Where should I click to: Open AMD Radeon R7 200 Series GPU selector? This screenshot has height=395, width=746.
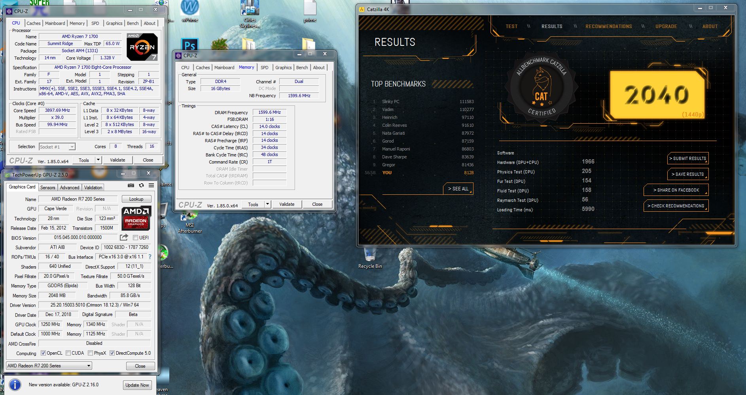[x=49, y=366]
